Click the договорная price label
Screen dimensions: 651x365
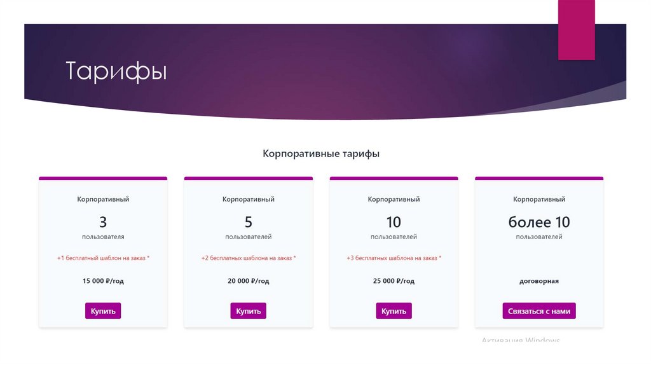[x=539, y=281]
